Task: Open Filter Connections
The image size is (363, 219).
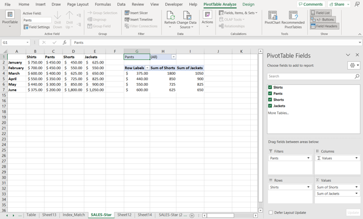Action: click(x=141, y=26)
